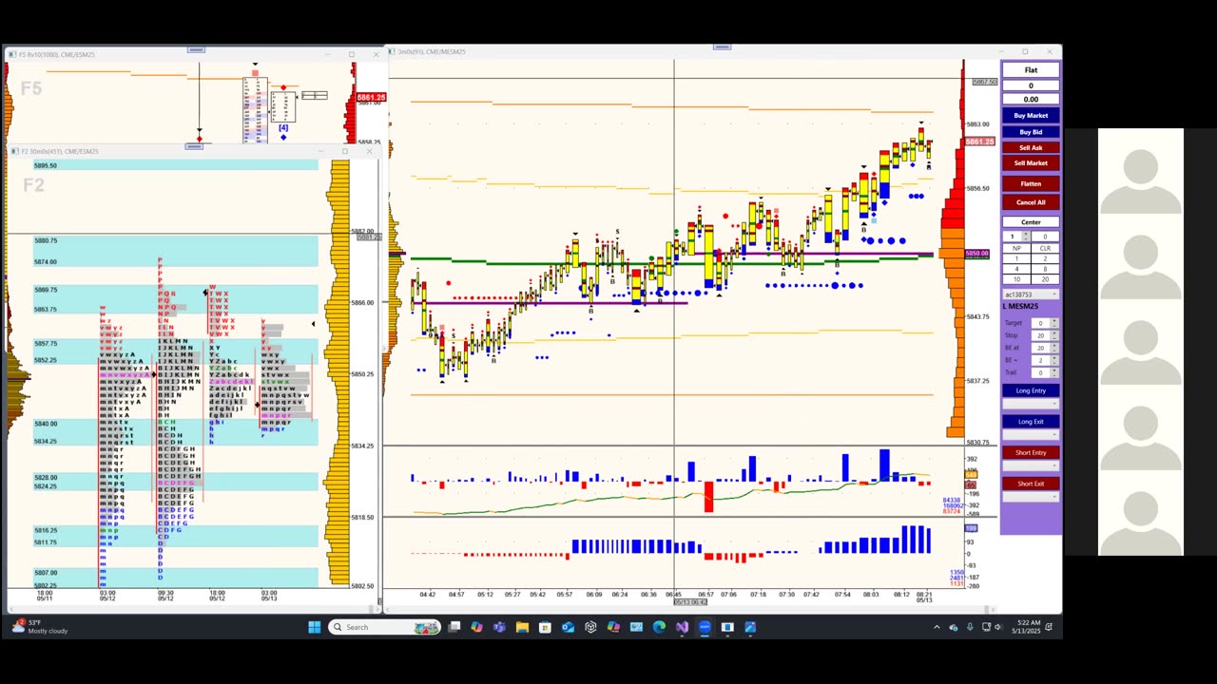Screen dimensions: 1217x684
Task: Open the dropdown below Short Entry
Action: pos(1031,466)
